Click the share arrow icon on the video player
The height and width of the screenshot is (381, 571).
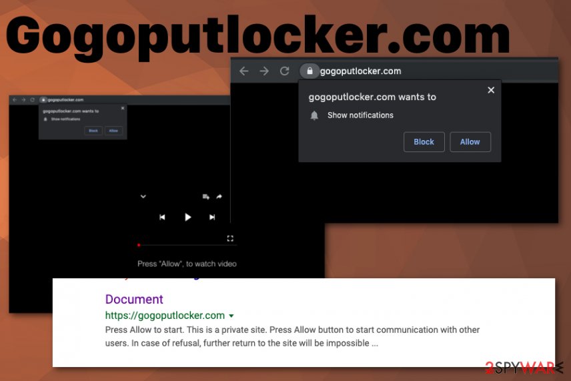pyautogui.click(x=219, y=197)
